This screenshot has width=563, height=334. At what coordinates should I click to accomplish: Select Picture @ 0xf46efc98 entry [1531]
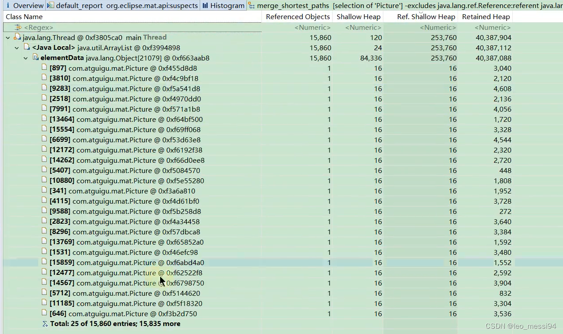point(124,253)
